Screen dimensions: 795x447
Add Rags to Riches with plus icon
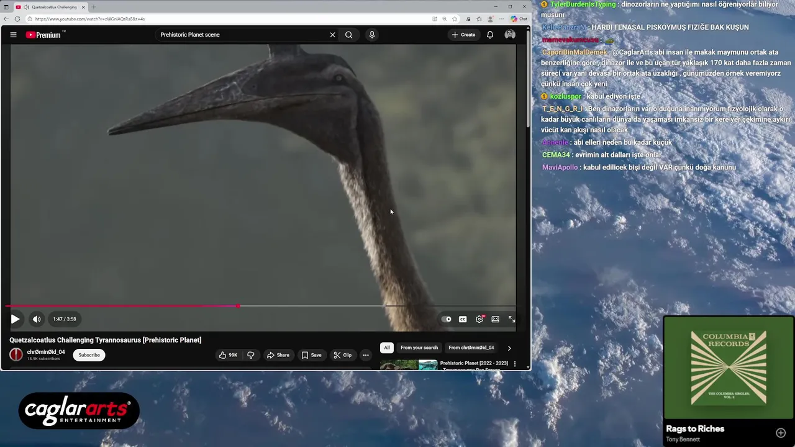click(x=781, y=433)
